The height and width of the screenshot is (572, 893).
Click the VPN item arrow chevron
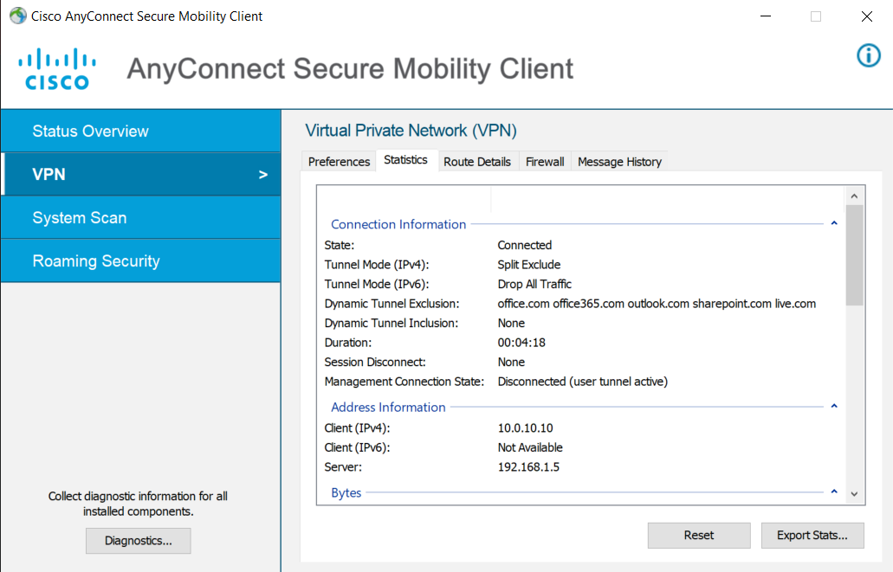(x=263, y=175)
